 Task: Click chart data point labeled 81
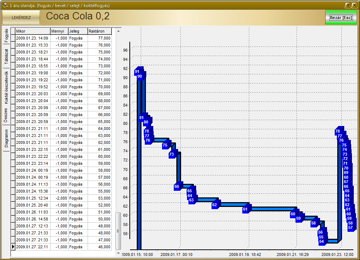142,118
